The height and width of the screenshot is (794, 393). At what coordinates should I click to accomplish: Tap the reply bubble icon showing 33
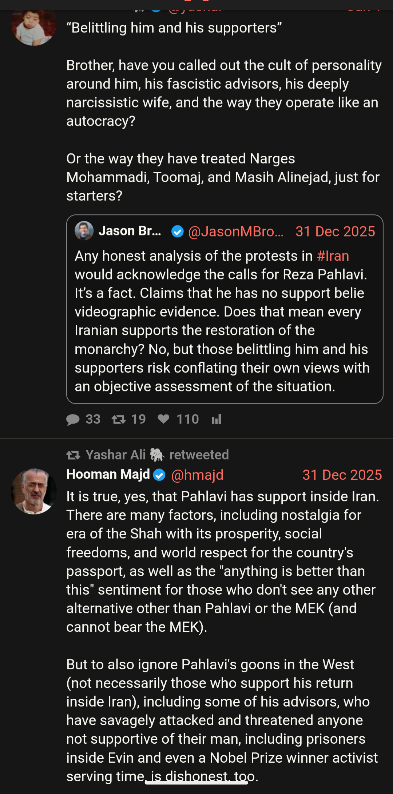73,420
